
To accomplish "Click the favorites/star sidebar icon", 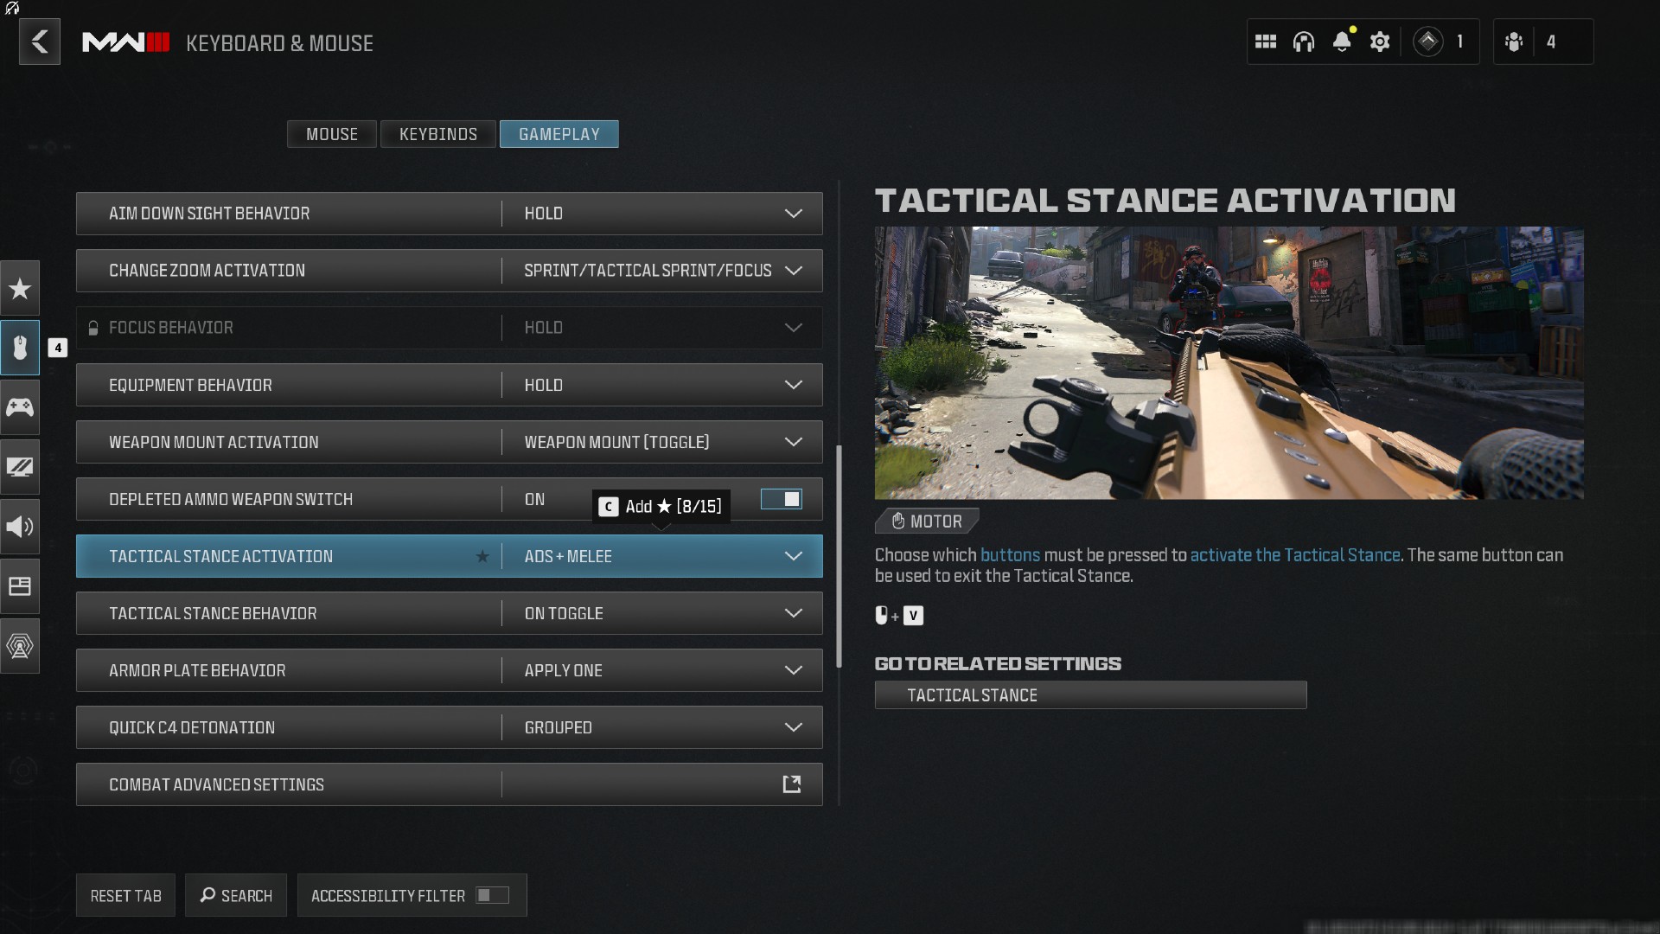I will (22, 287).
